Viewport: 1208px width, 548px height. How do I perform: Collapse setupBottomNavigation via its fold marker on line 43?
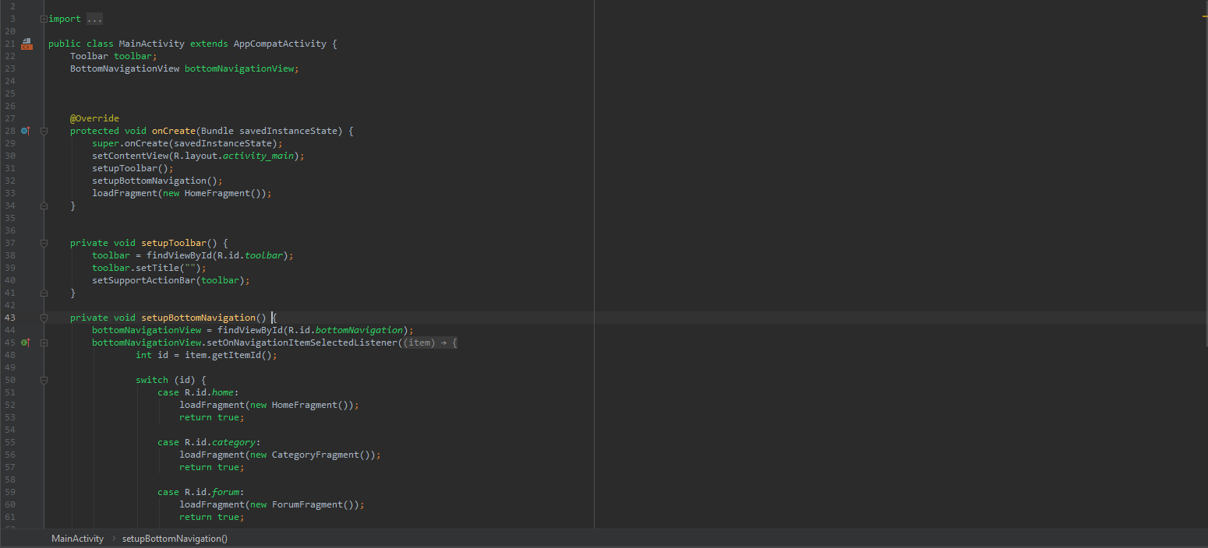pos(44,318)
